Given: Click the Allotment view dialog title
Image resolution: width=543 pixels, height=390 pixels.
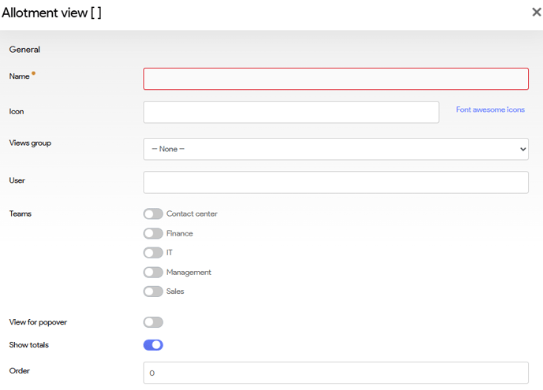Looking at the screenshot, I should pos(51,13).
